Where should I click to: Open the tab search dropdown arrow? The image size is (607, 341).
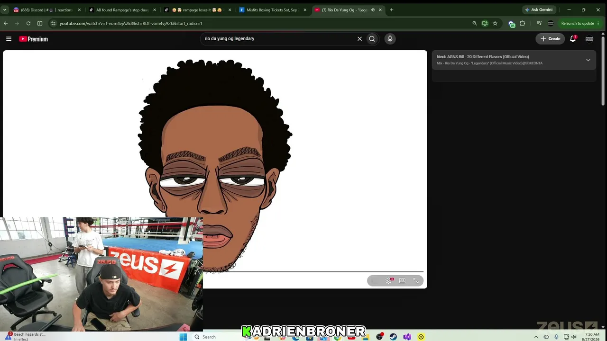point(4,10)
